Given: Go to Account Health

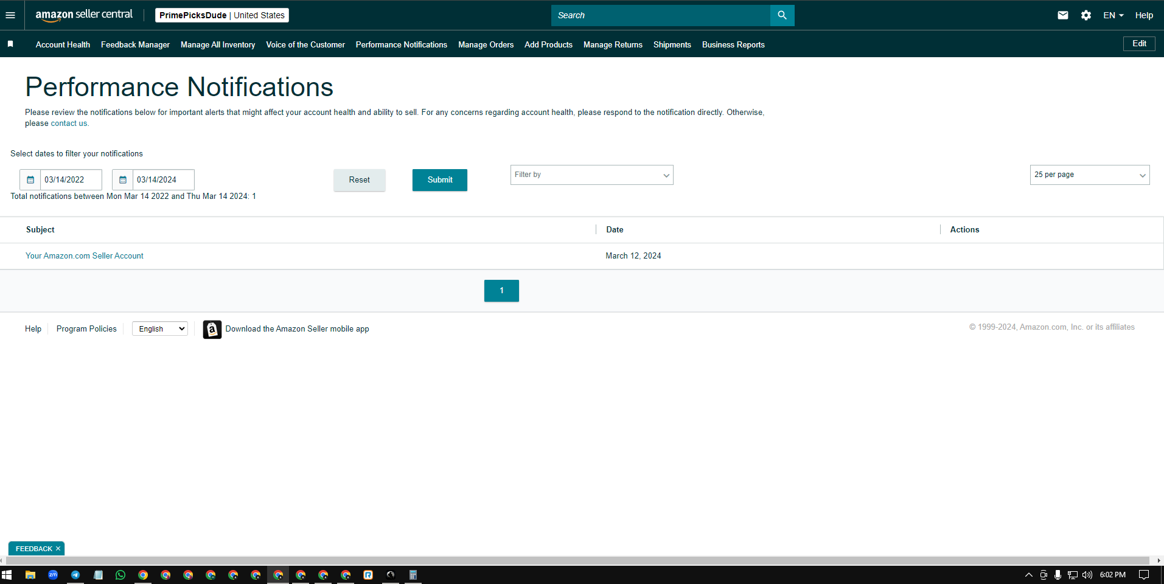Looking at the screenshot, I should point(63,44).
